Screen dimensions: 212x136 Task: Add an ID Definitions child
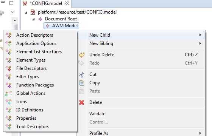pos(40,110)
